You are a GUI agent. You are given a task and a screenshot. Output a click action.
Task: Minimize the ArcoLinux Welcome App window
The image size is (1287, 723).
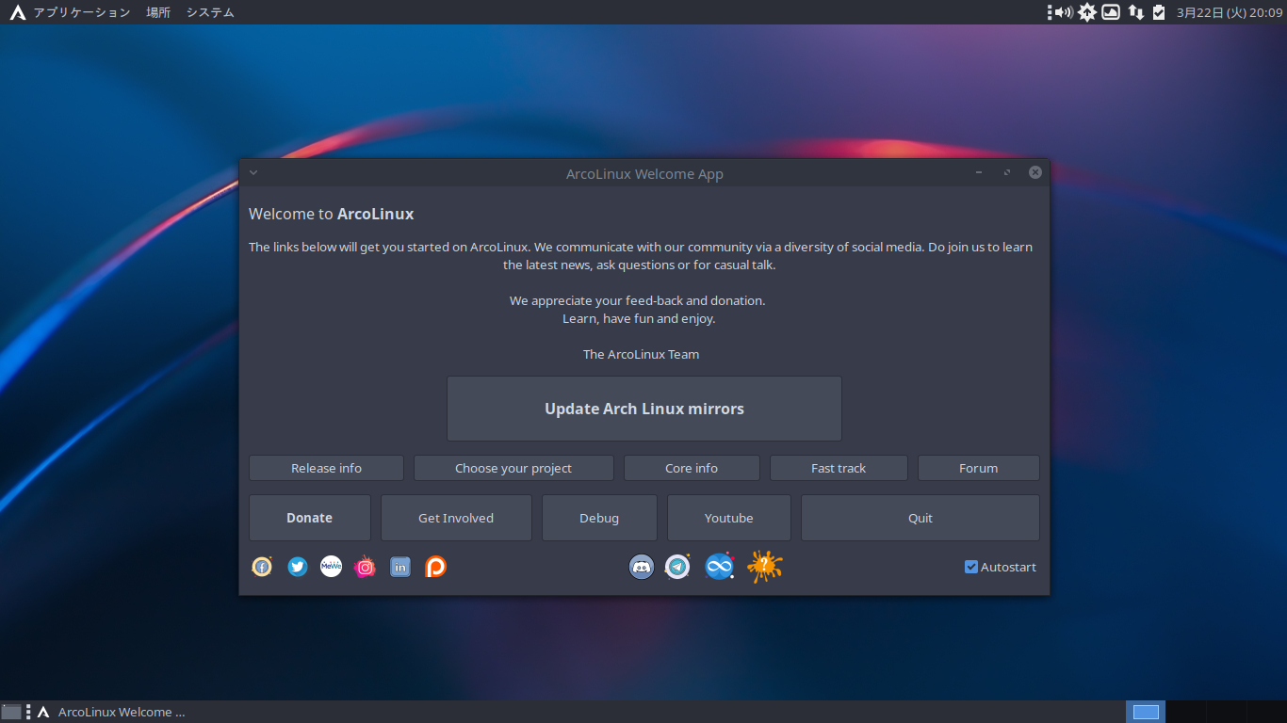(x=979, y=173)
